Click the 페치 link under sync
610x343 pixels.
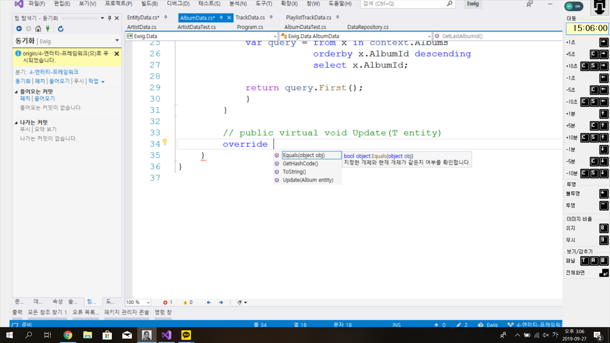click(40, 81)
